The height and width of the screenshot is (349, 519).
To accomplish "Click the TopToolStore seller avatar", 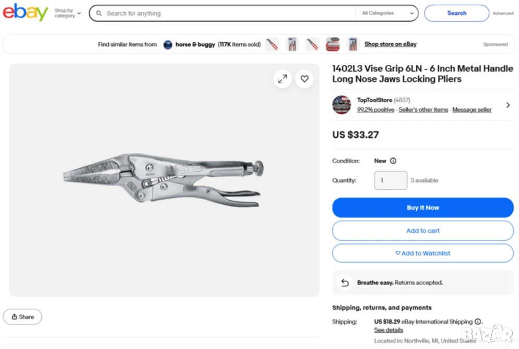I will click(x=341, y=104).
